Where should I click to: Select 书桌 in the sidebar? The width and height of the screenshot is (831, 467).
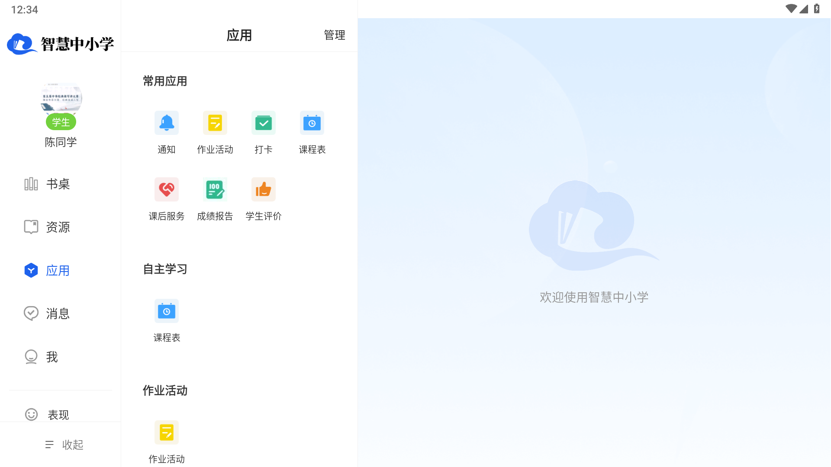58,184
